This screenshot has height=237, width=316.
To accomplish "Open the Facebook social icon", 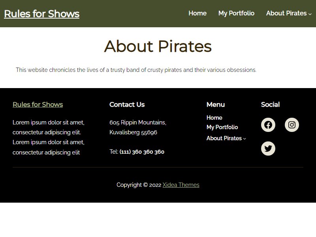I will tap(268, 125).
